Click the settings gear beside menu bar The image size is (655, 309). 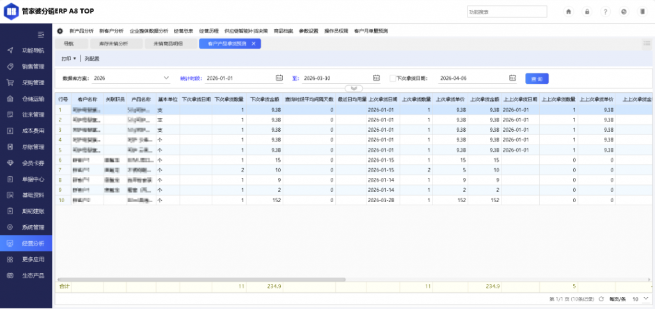pyautogui.click(x=59, y=31)
